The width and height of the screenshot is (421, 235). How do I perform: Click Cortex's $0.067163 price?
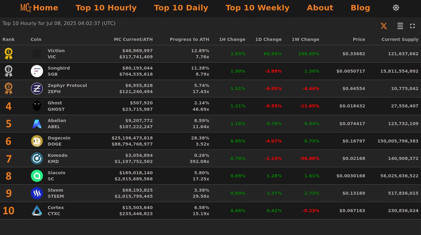pyautogui.click(x=352, y=210)
